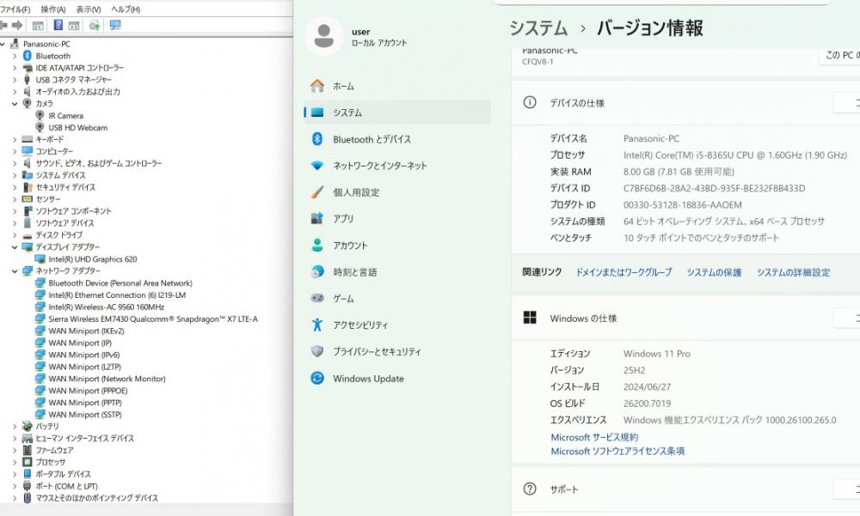Image resolution: width=860 pixels, height=516 pixels.
Task: Select WAN Miniport (SSTP) entry
Action: 85,415
